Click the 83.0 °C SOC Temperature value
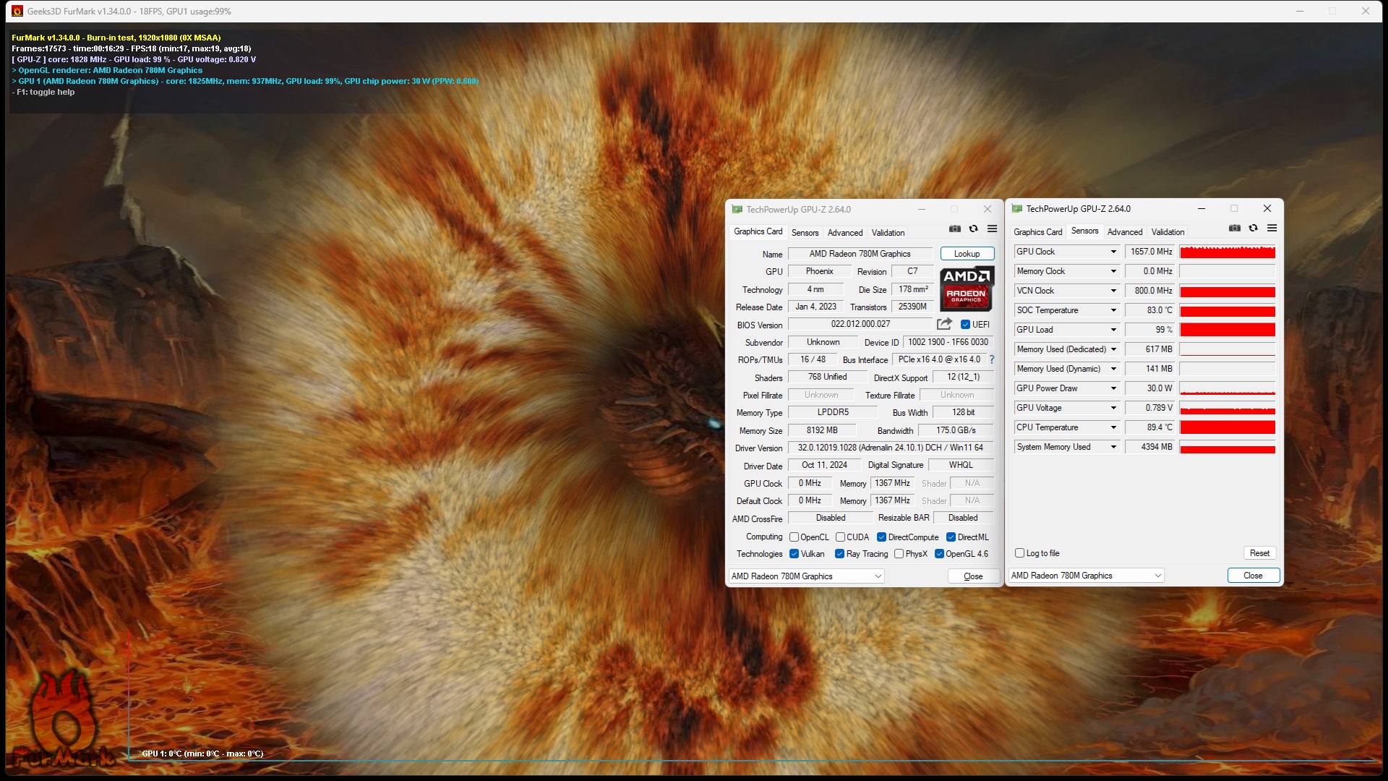Screen dimensions: 1388x781 (1150, 310)
